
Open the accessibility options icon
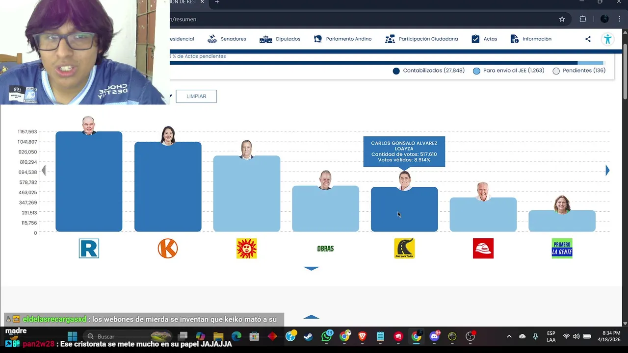point(607,39)
